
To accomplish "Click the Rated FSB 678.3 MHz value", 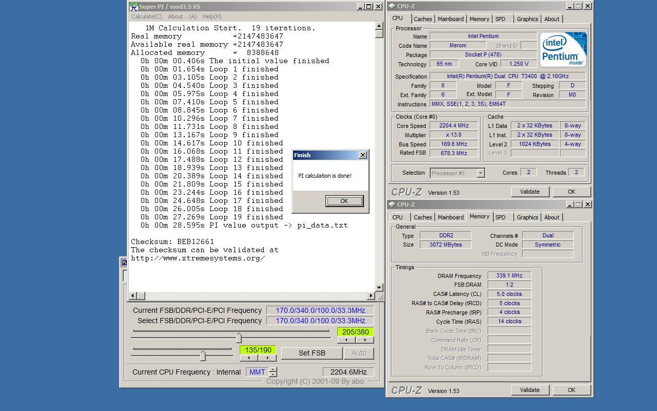I will click(454, 153).
